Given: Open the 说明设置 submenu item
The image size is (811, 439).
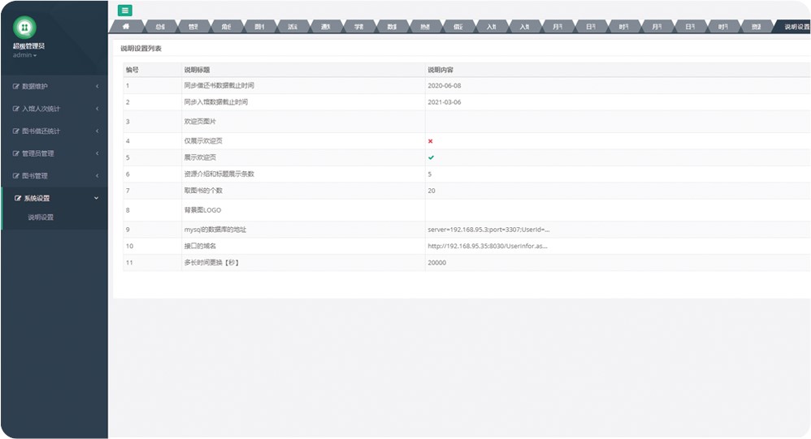Looking at the screenshot, I should (x=41, y=217).
